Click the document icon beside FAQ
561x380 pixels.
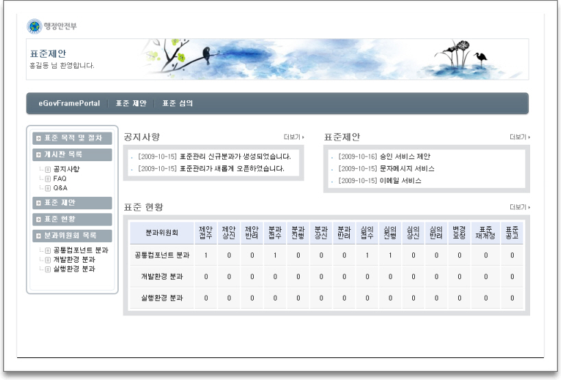[x=48, y=178]
